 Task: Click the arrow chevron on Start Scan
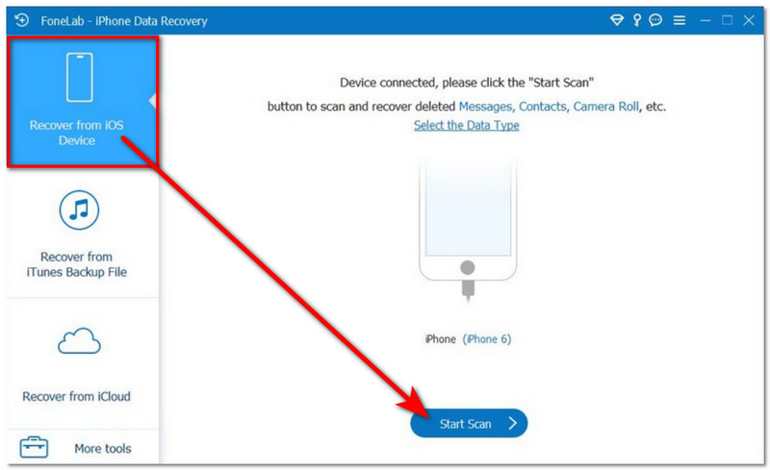pos(512,423)
